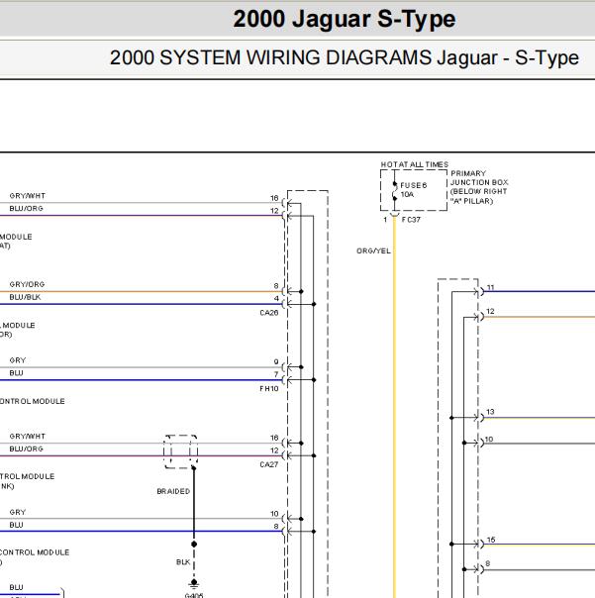
Task: Select the "HOT AT ALL TIMES" label
Action: pos(415,164)
